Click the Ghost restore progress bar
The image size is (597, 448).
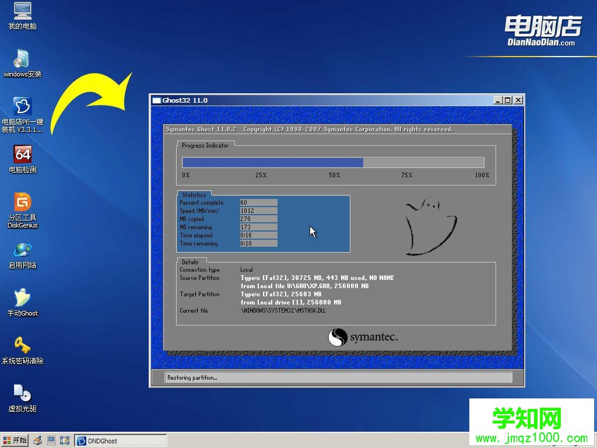[333, 163]
